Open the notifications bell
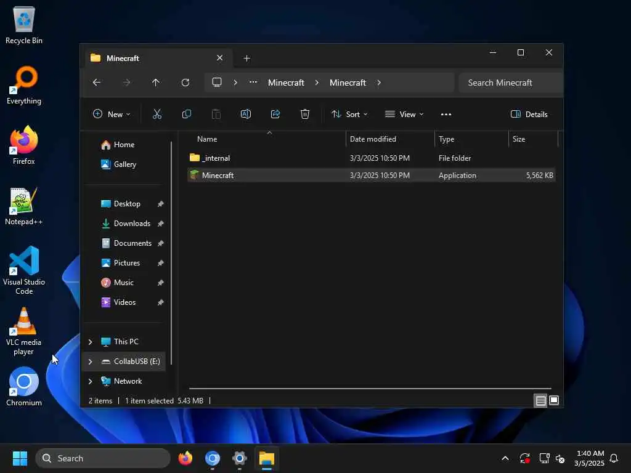This screenshot has width=631, height=473. [x=614, y=458]
